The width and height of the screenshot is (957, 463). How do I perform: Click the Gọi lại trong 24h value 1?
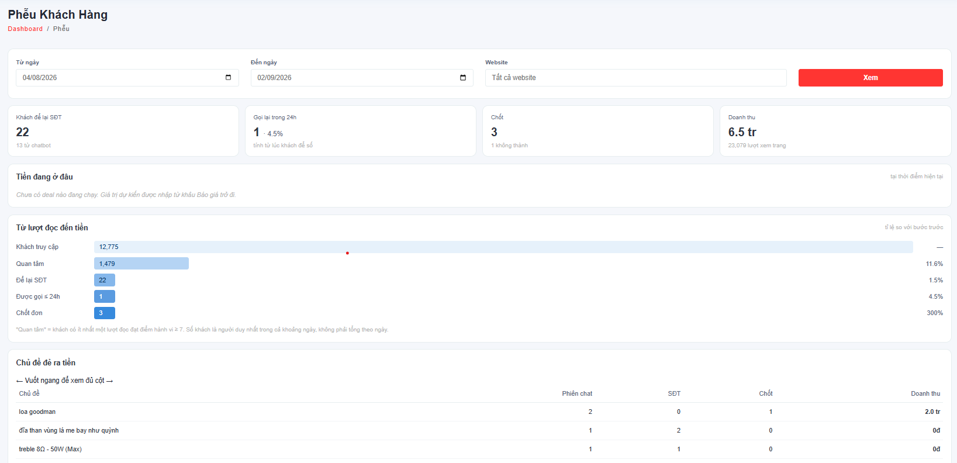[x=256, y=132]
